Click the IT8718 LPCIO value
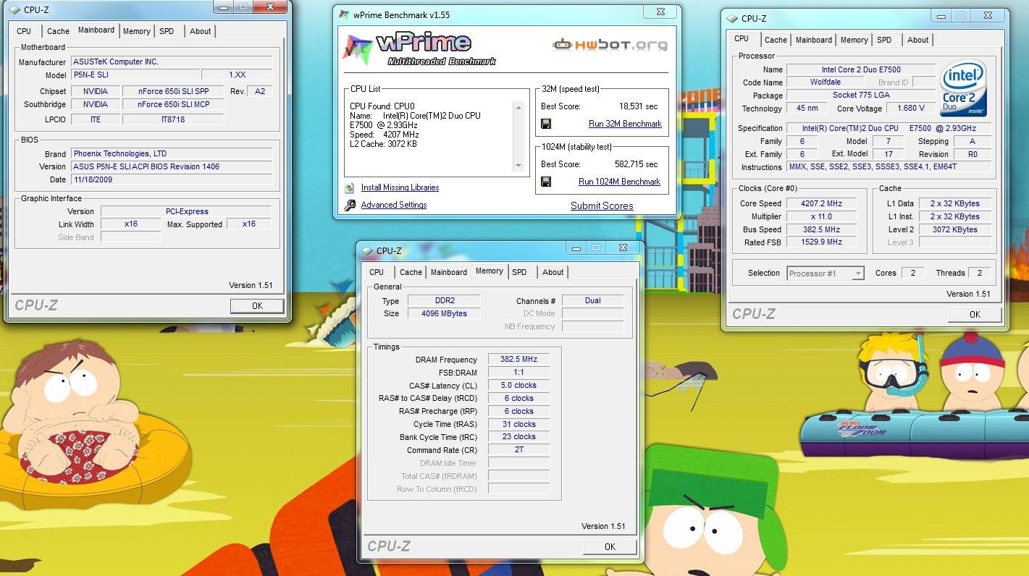 pyautogui.click(x=172, y=119)
